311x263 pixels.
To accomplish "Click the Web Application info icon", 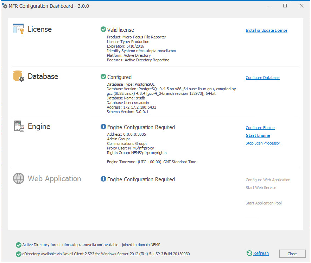I will point(103,179).
